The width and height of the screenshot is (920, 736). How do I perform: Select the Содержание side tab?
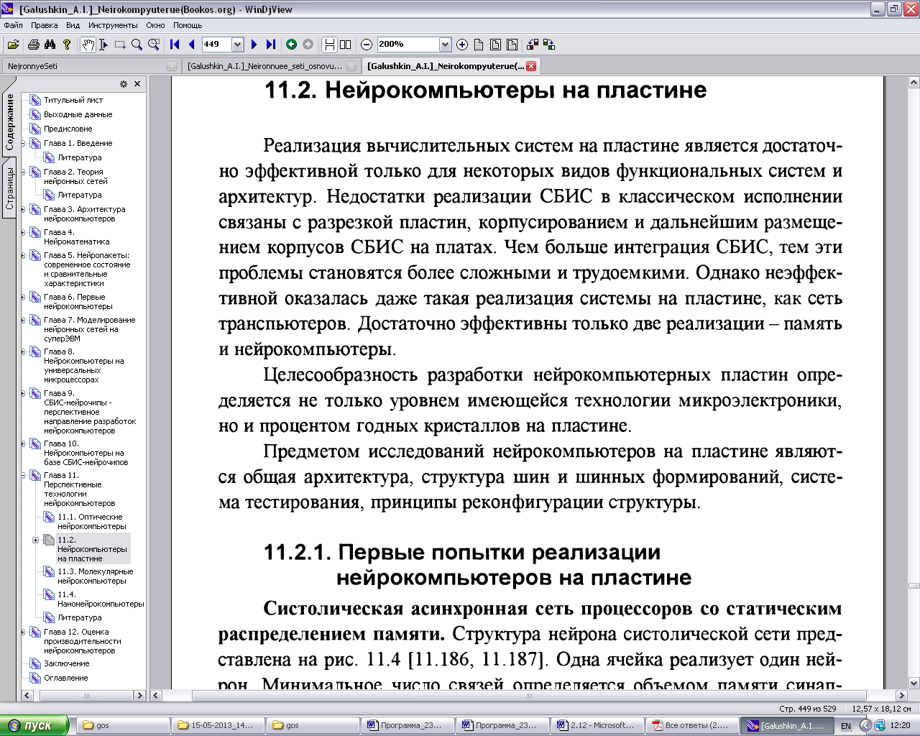pyautogui.click(x=9, y=122)
